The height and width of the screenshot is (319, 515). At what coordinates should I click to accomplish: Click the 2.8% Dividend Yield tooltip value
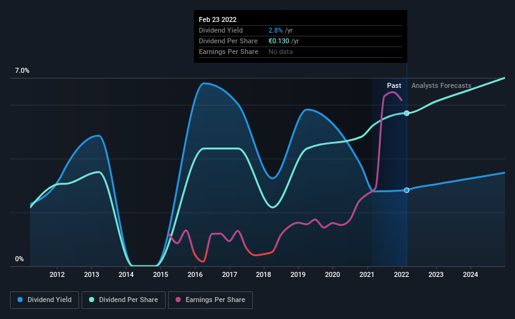(275, 30)
